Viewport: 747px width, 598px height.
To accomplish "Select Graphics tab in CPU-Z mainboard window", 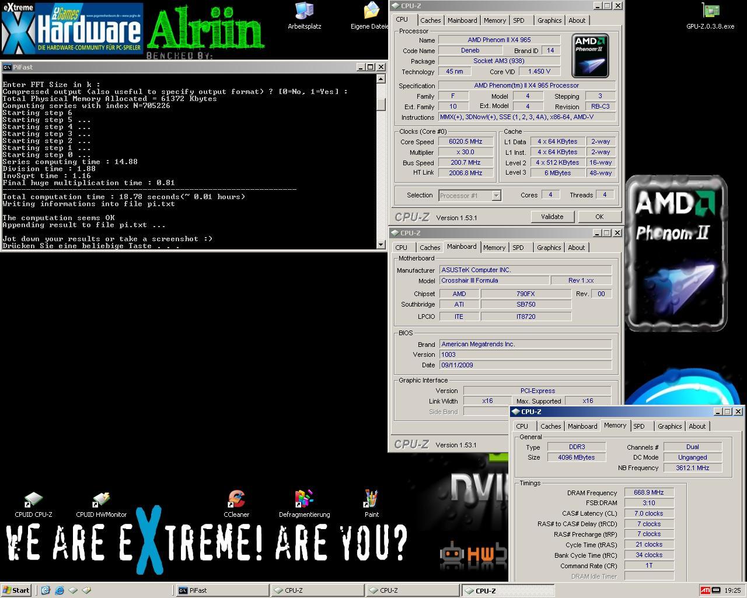I will (549, 248).
